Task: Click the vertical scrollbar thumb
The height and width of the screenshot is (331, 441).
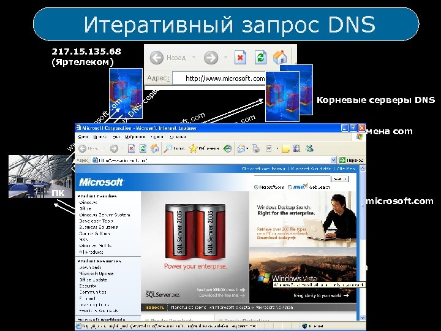Action: pos(363,206)
